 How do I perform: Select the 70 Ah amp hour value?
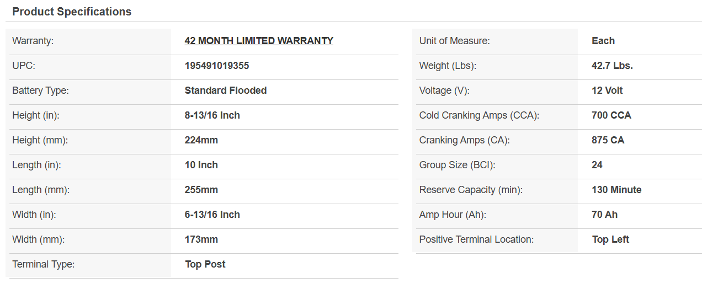605,215
